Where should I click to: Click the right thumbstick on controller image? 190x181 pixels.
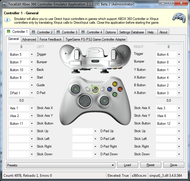(104, 101)
